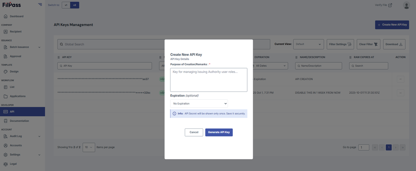416x171 pixels.
Task: Switch to version v1
Action: [66, 5]
